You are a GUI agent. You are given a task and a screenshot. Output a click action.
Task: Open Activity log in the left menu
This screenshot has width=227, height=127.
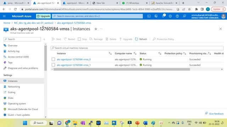coord(13,51)
